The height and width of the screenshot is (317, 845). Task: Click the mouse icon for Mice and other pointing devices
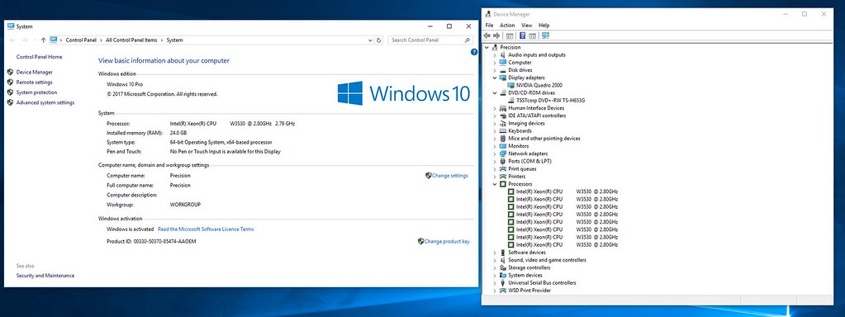(x=503, y=139)
